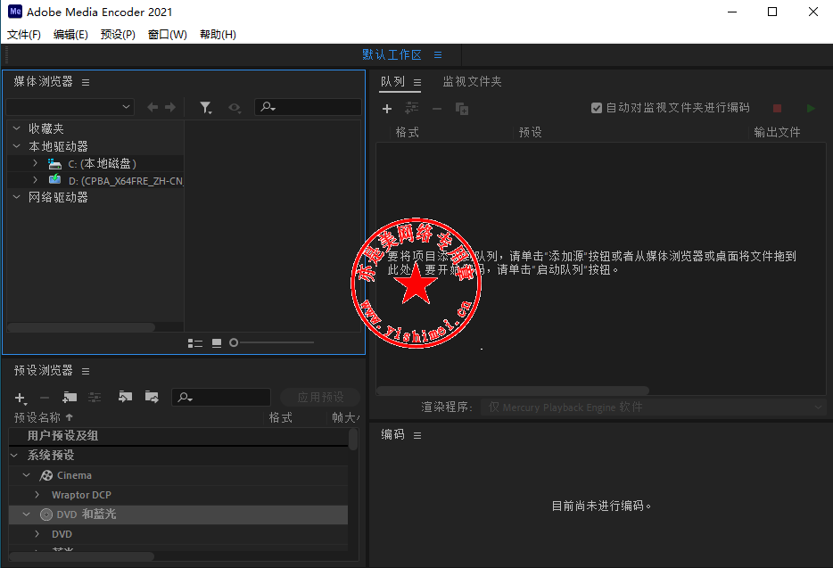The image size is (833, 568).
Task: Import presets icon in Preset Browser
Action: [125, 397]
